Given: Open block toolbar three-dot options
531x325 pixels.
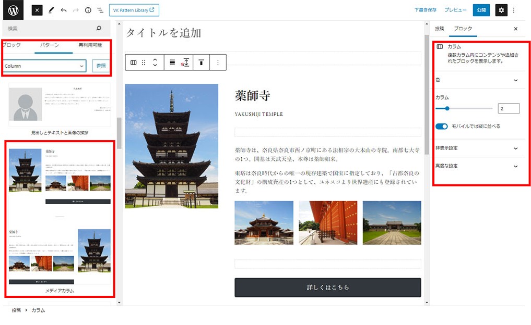Looking at the screenshot, I should click(x=218, y=63).
